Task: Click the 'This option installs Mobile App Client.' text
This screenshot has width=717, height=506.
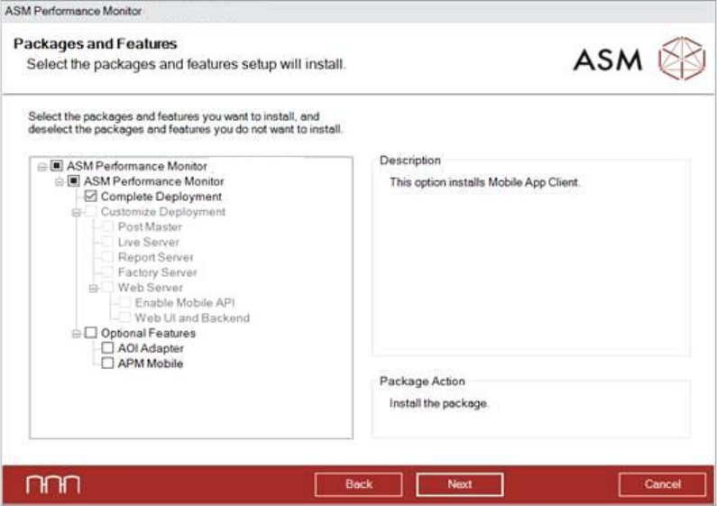Action: tap(484, 182)
